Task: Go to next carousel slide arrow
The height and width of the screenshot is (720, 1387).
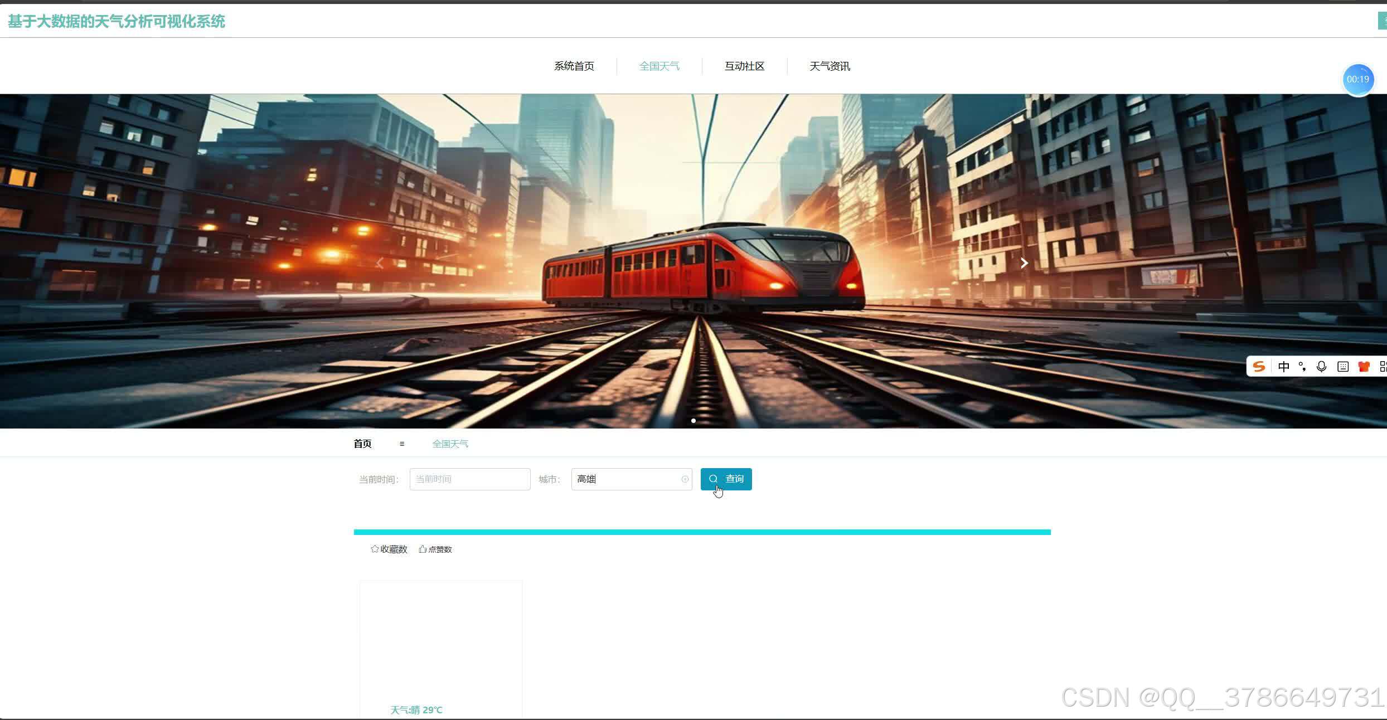Action: point(1024,263)
